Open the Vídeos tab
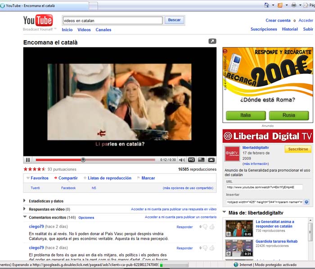 coord(84,30)
